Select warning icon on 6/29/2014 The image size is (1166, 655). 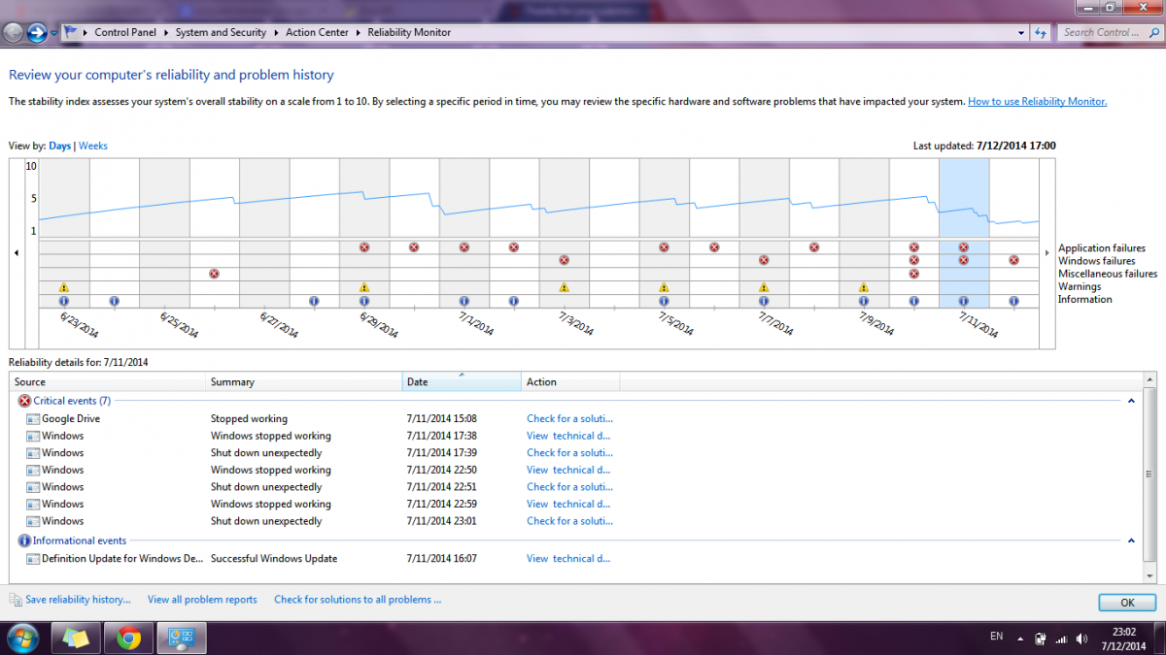[x=364, y=287]
